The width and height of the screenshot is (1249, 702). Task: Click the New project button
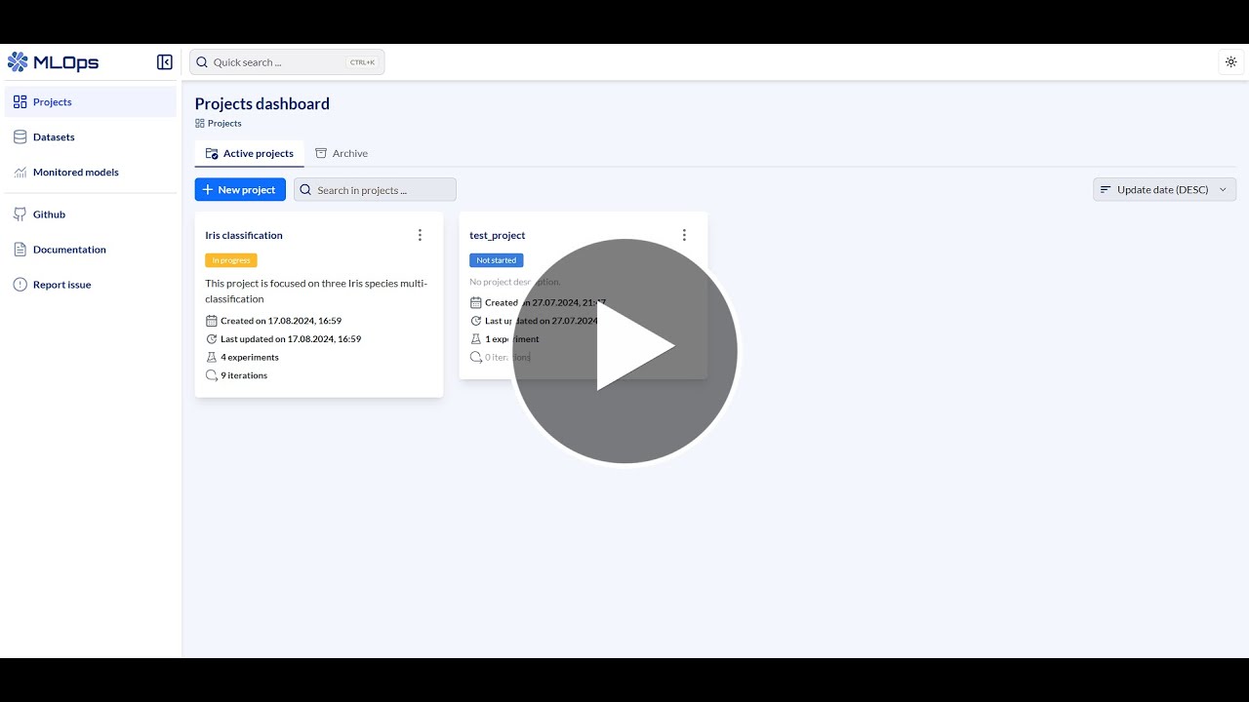(240, 189)
